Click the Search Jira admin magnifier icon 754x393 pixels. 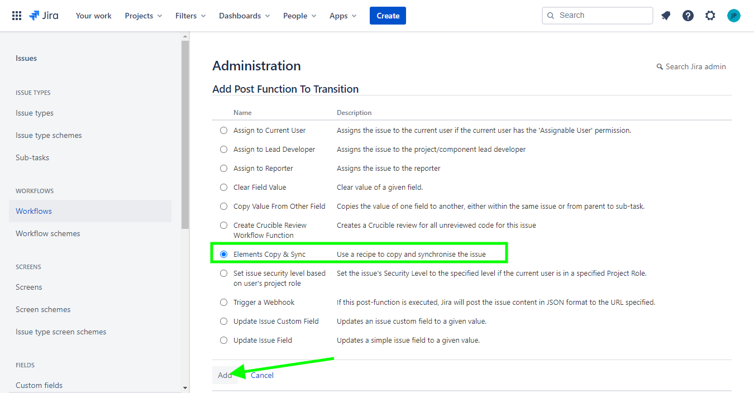coord(660,67)
